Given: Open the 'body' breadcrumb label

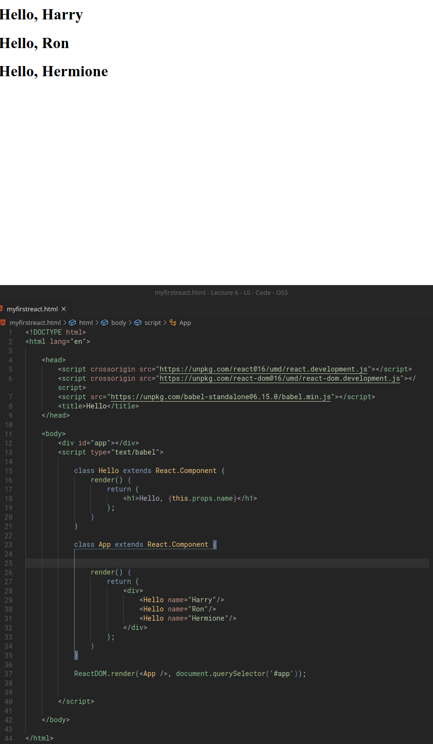Looking at the screenshot, I should pyautogui.click(x=119, y=322).
